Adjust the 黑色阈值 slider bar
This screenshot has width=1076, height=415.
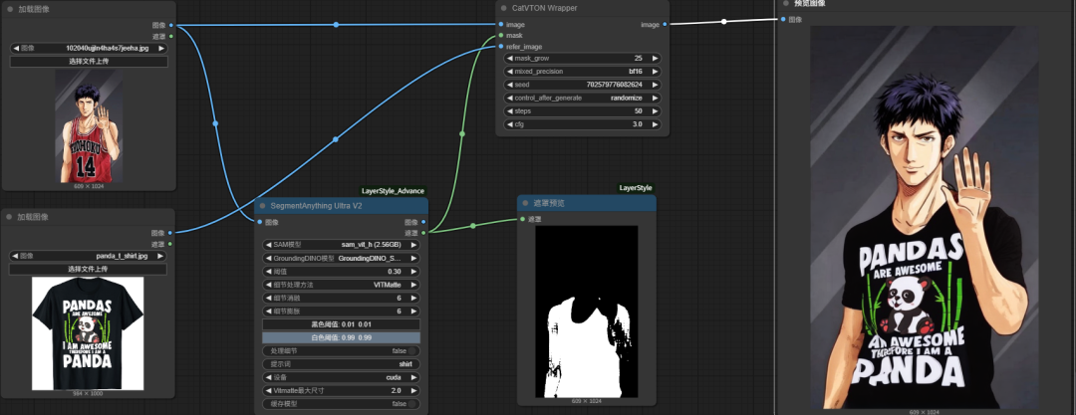(341, 324)
